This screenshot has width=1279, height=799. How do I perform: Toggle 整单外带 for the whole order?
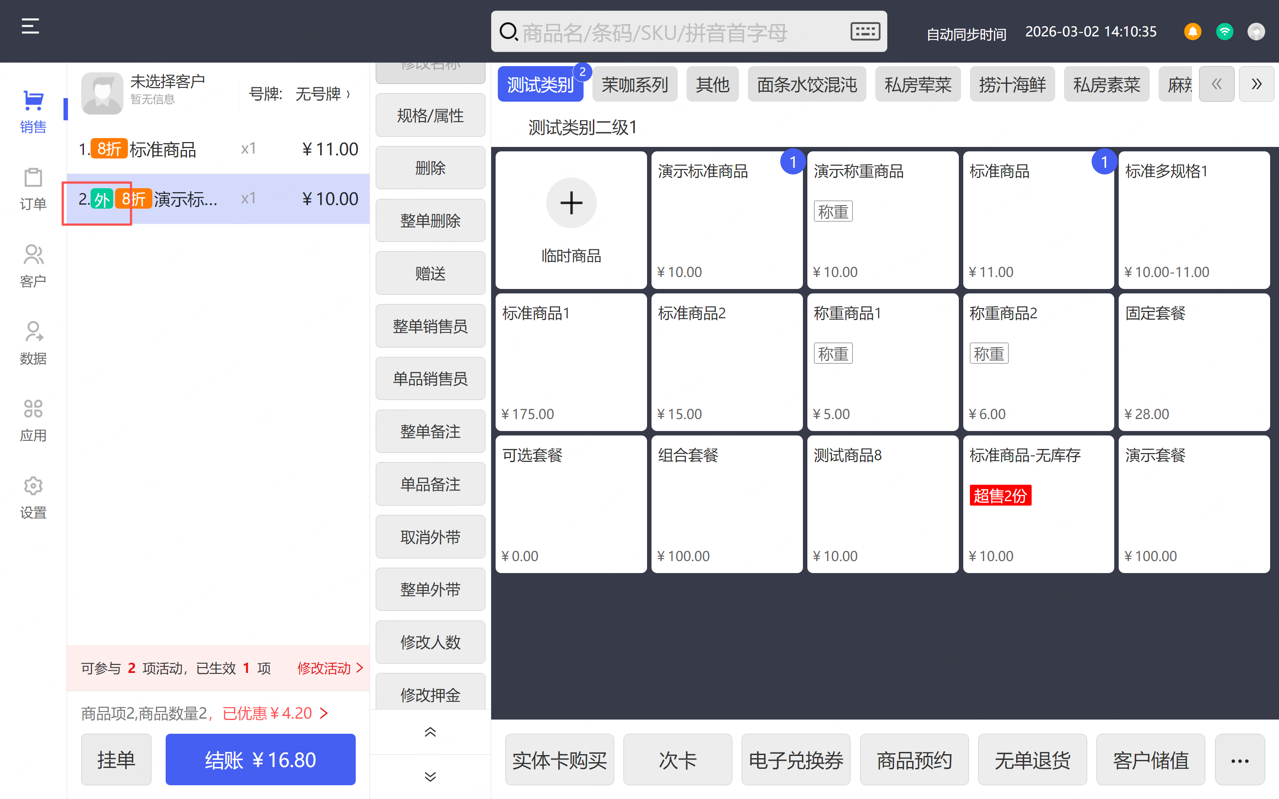430,589
